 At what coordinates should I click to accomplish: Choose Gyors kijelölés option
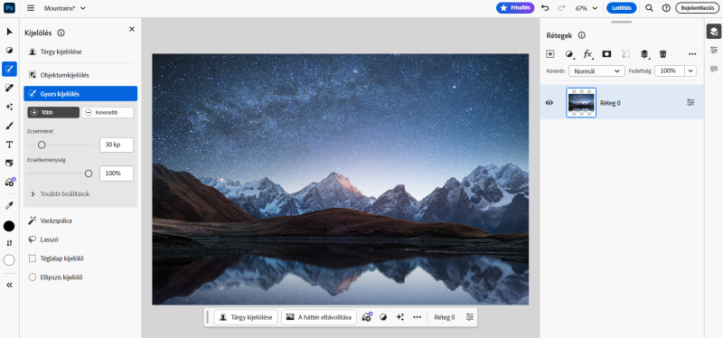80,94
